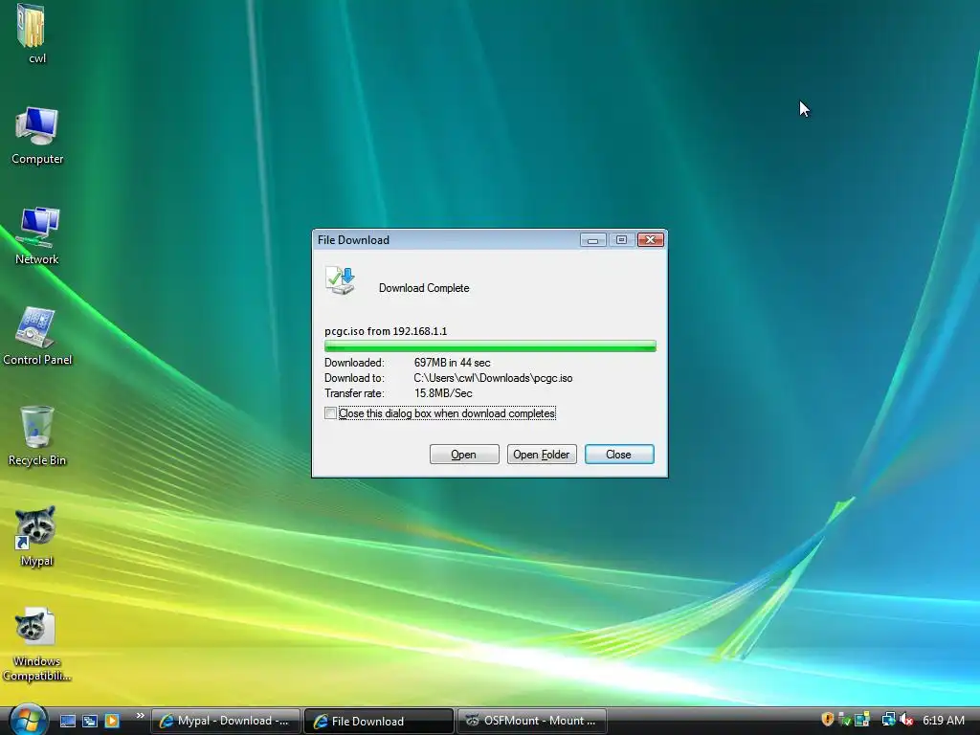This screenshot has height=735, width=980.
Task: Open the network status tray icon
Action: 888,720
